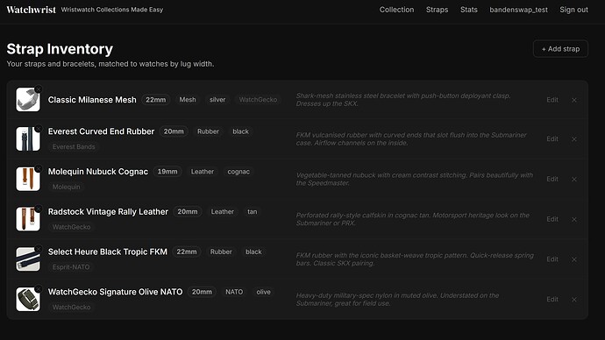This screenshot has height=340, width=605.
Task: Delete the Classic Milanese Mesh strap row
Action: coord(574,100)
